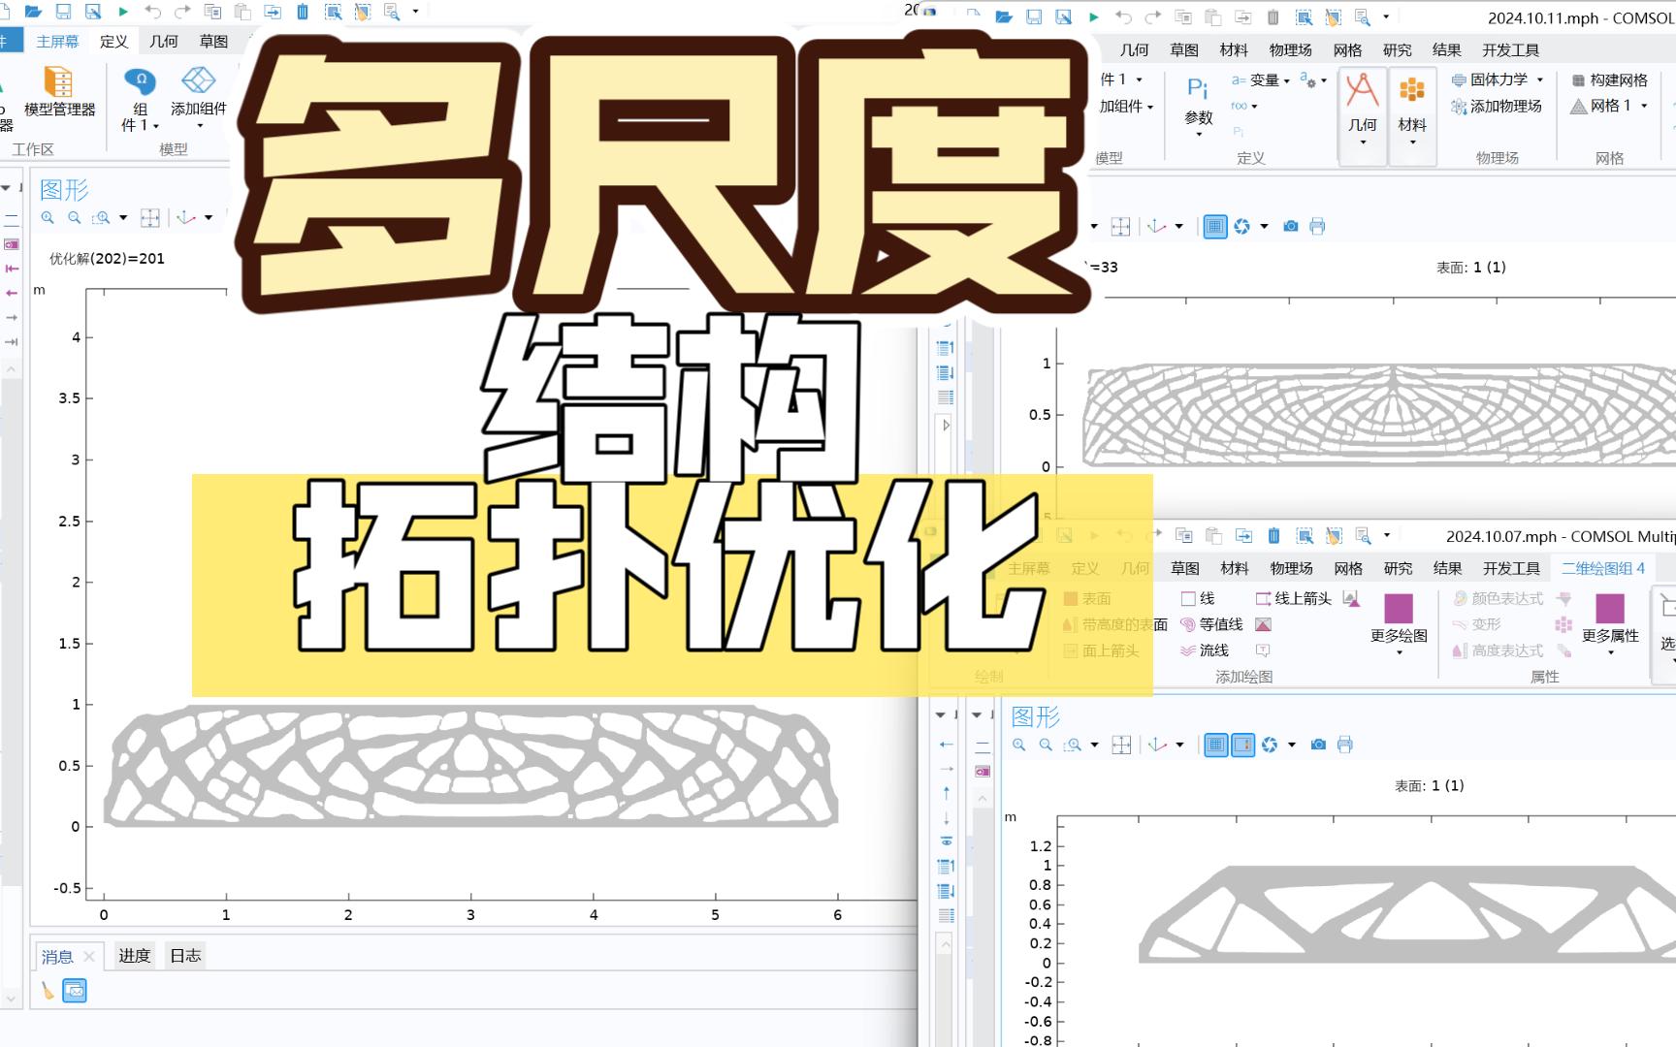Open the 模型管理器 in left window
This screenshot has height=1047, width=1676.
59,93
